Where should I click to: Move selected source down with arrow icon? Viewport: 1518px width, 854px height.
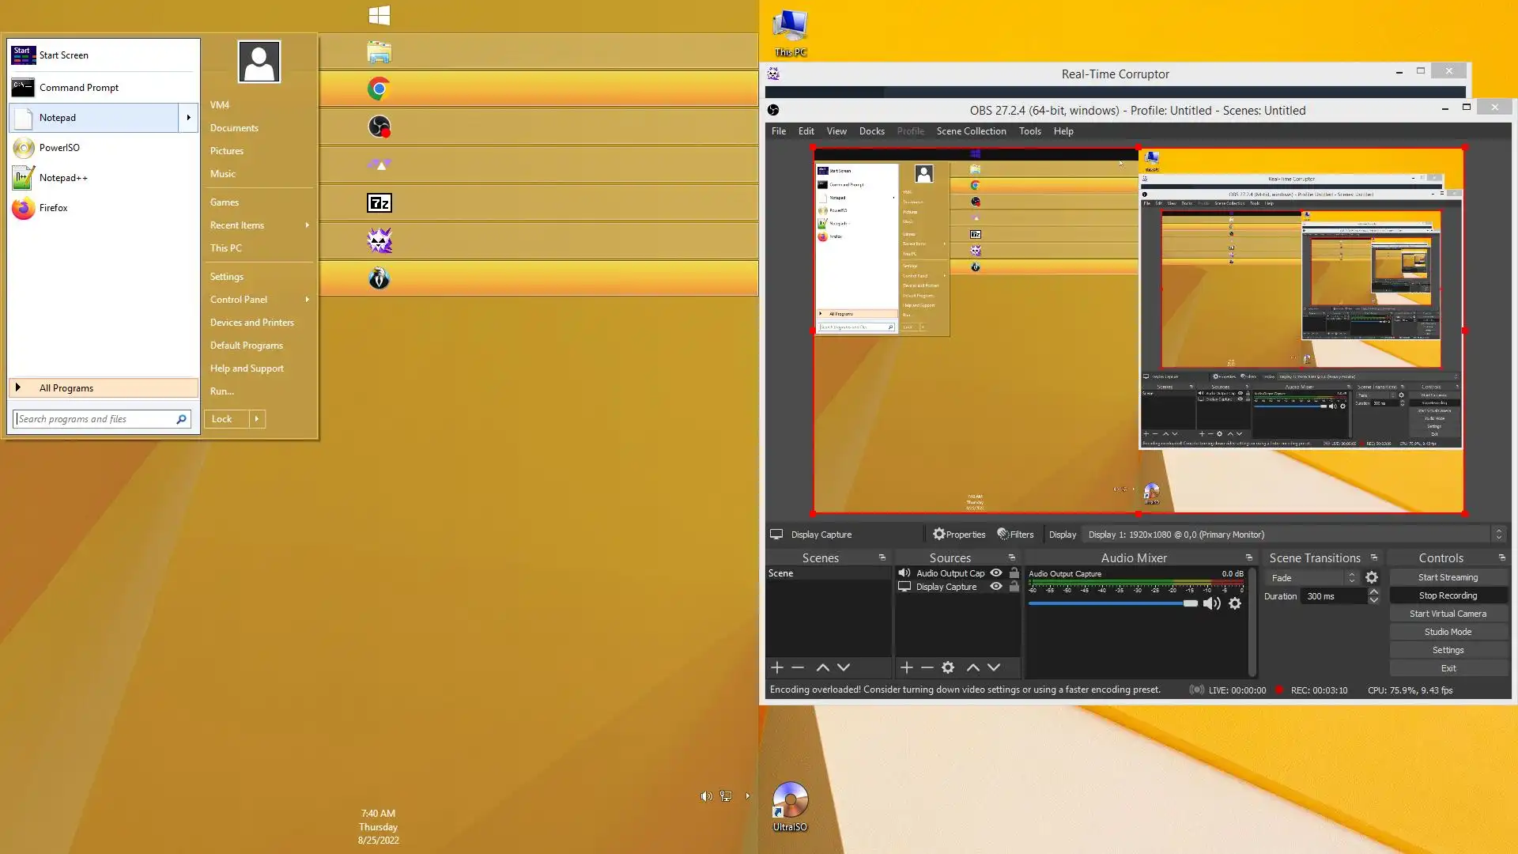[x=994, y=668]
